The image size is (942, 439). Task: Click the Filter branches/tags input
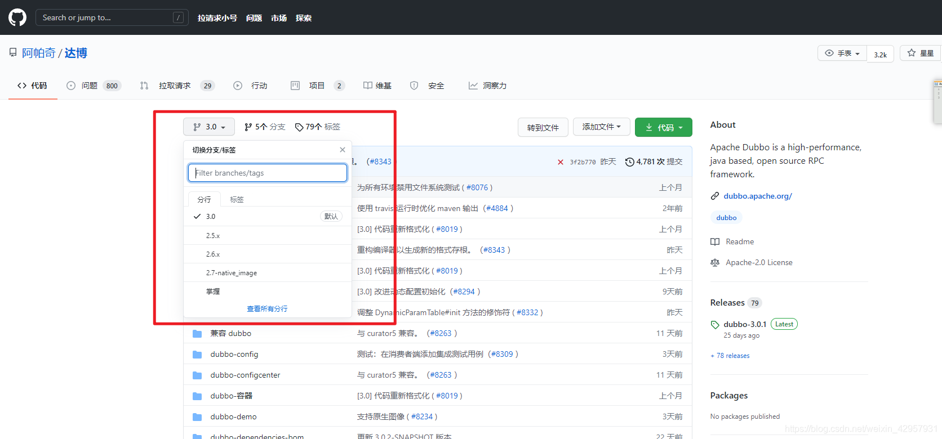(x=268, y=173)
